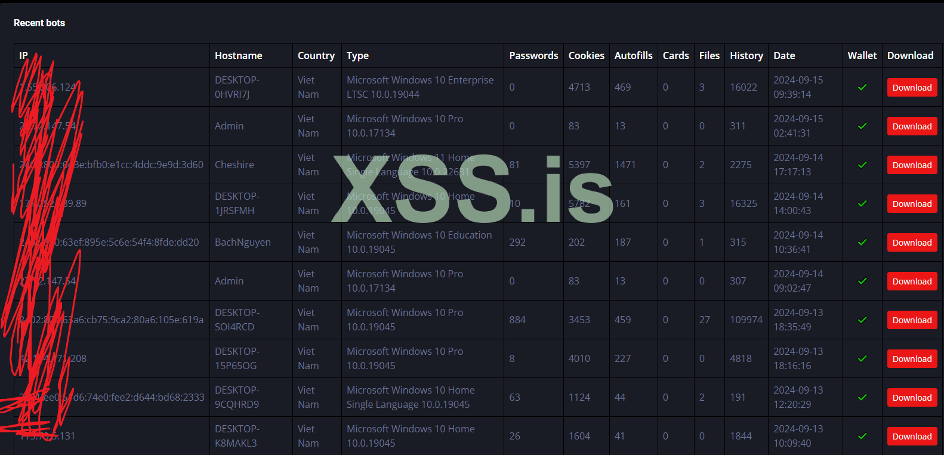Click the passwords value 884
This screenshot has width=944, height=455.
pos(517,320)
